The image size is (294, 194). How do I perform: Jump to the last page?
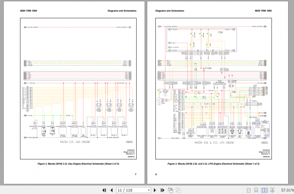tap(162, 190)
